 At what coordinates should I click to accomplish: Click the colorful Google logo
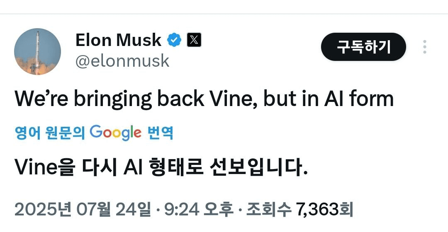click(116, 133)
